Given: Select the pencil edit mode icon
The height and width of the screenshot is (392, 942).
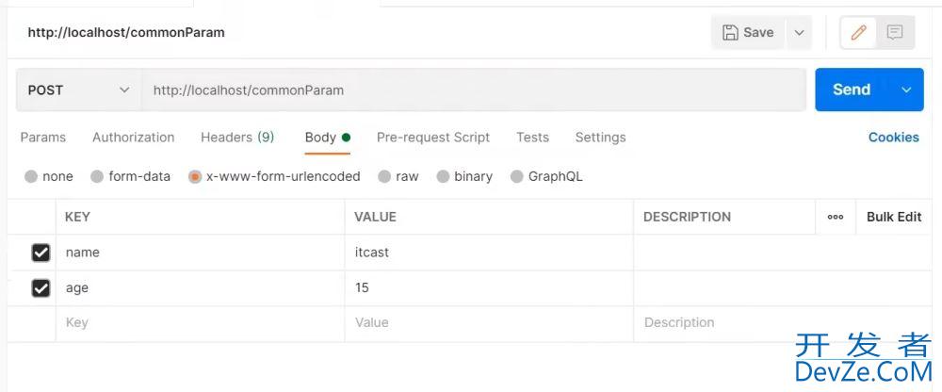Looking at the screenshot, I should [858, 32].
